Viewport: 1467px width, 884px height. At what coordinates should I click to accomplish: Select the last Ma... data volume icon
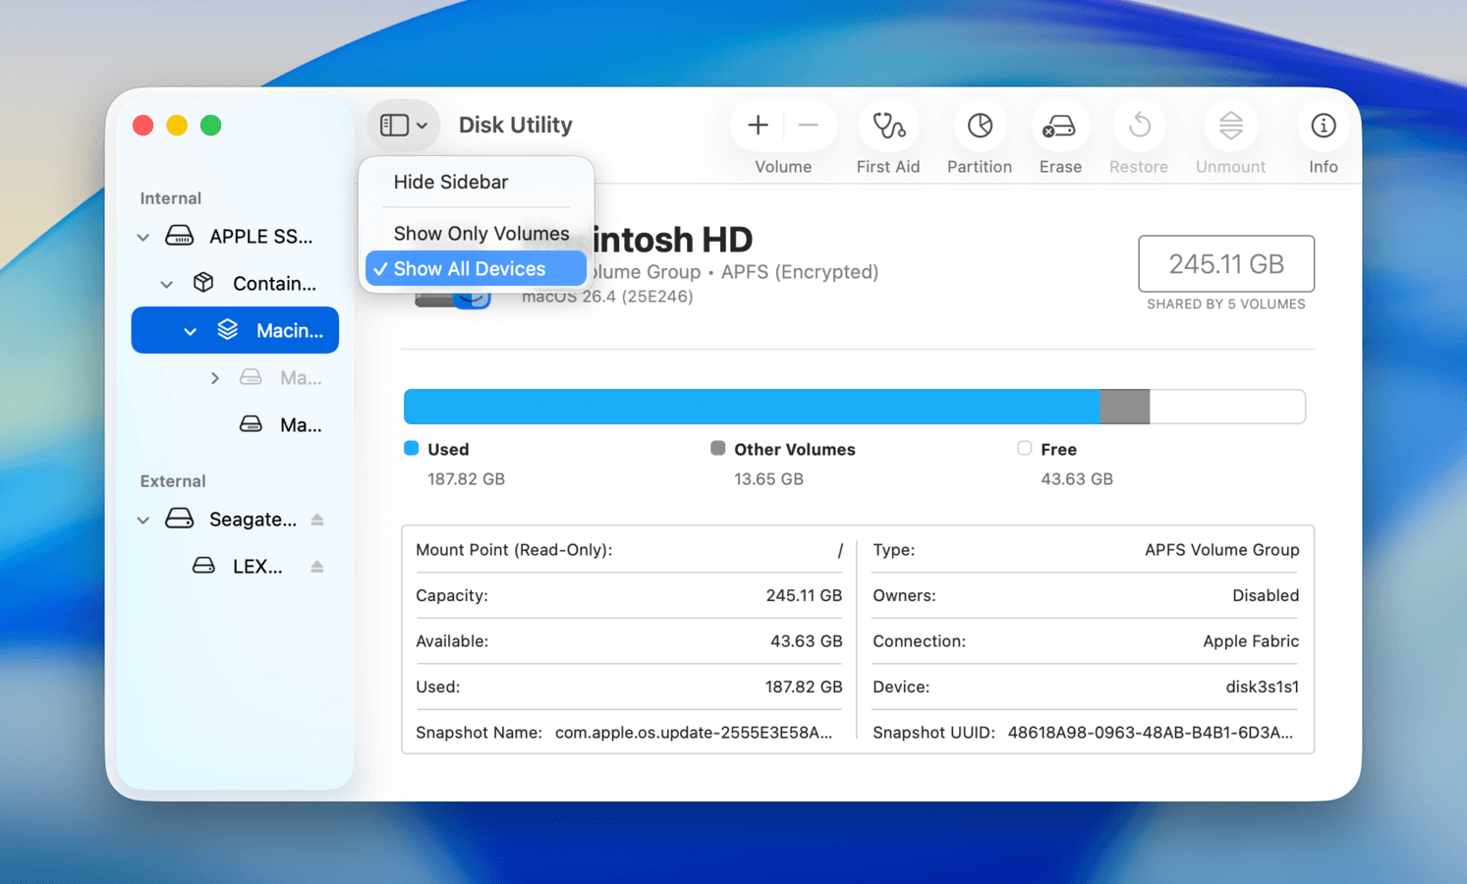tap(251, 424)
